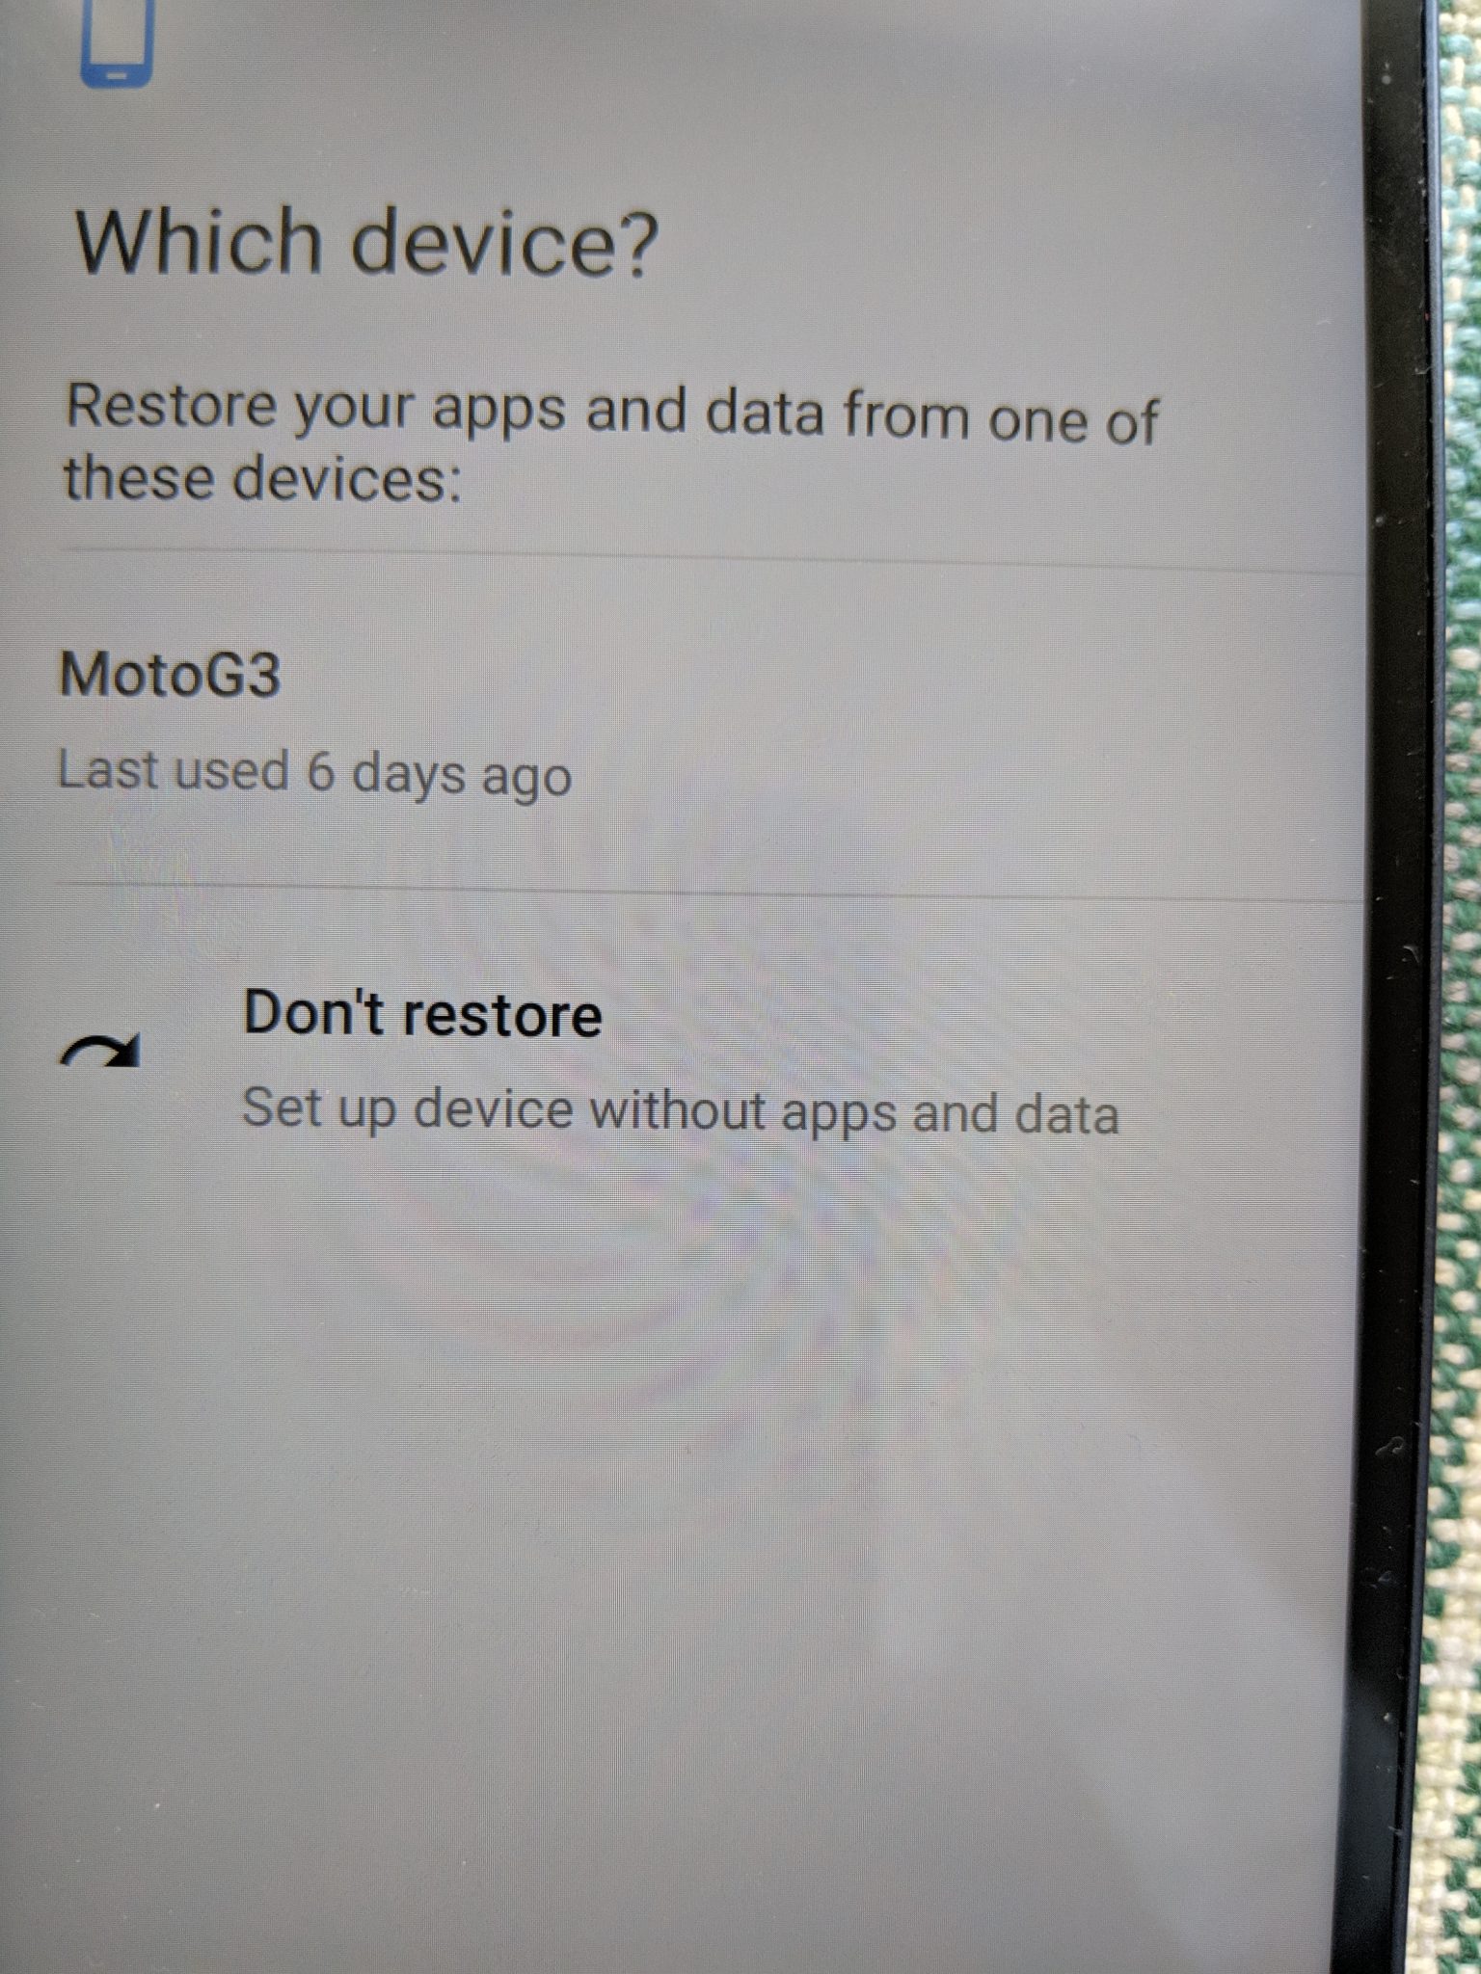The height and width of the screenshot is (1974, 1481).
Task: Tap the divider line below the MotoG3 row
Action: [709, 891]
